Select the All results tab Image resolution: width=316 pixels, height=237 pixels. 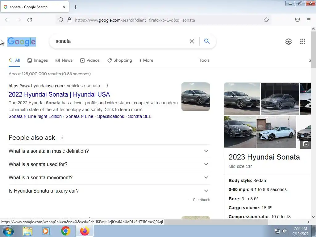(14, 60)
